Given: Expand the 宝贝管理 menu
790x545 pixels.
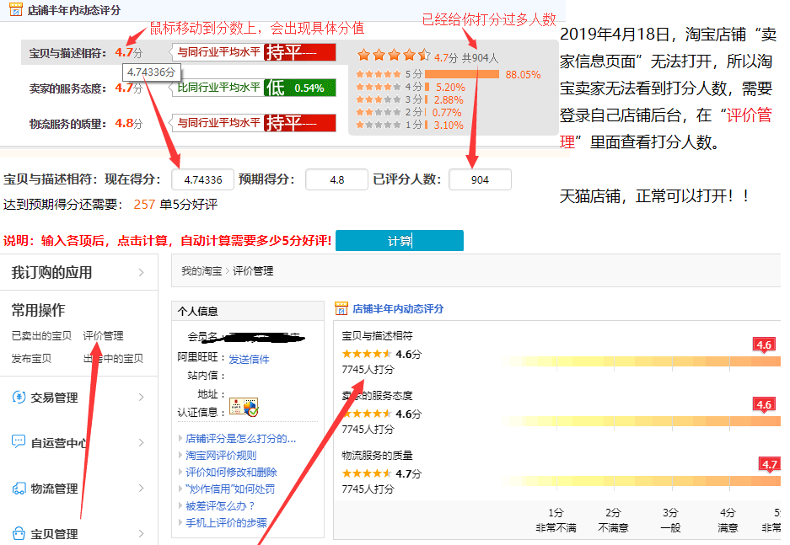Looking at the screenshot, I should point(141,533).
